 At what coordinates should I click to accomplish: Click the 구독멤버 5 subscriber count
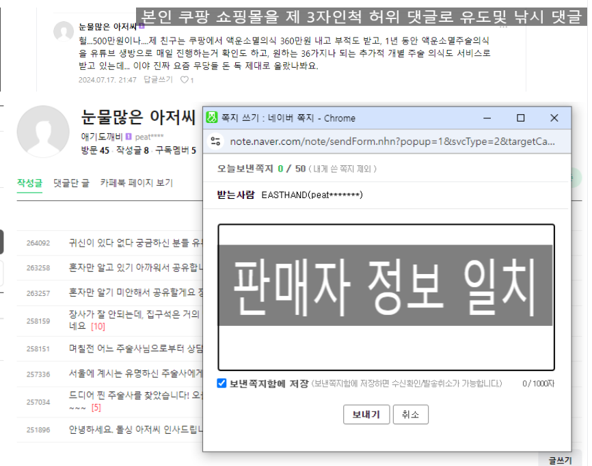176,150
